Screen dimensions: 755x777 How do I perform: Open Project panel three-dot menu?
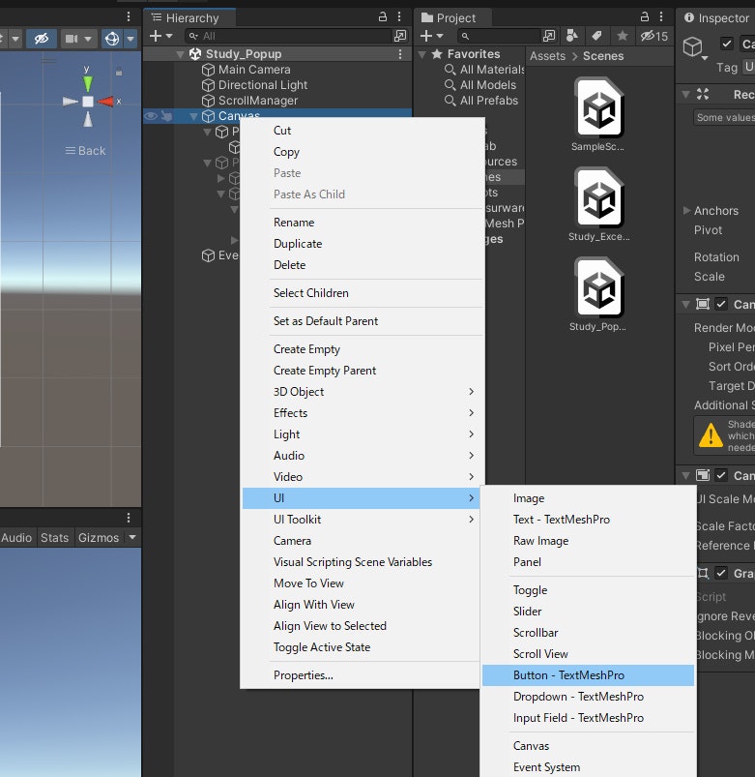point(661,16)
